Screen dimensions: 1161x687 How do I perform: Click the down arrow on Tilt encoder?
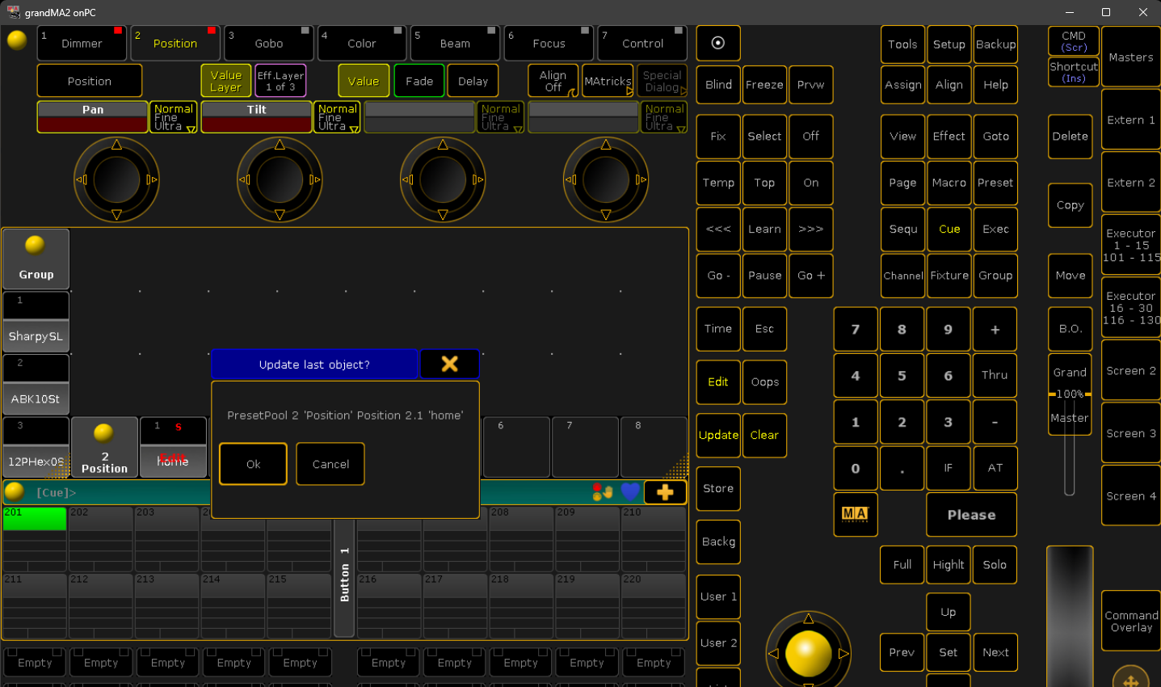click(x=280, y=215)
